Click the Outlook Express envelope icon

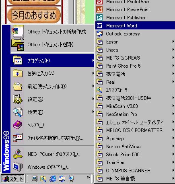point(99,34)
